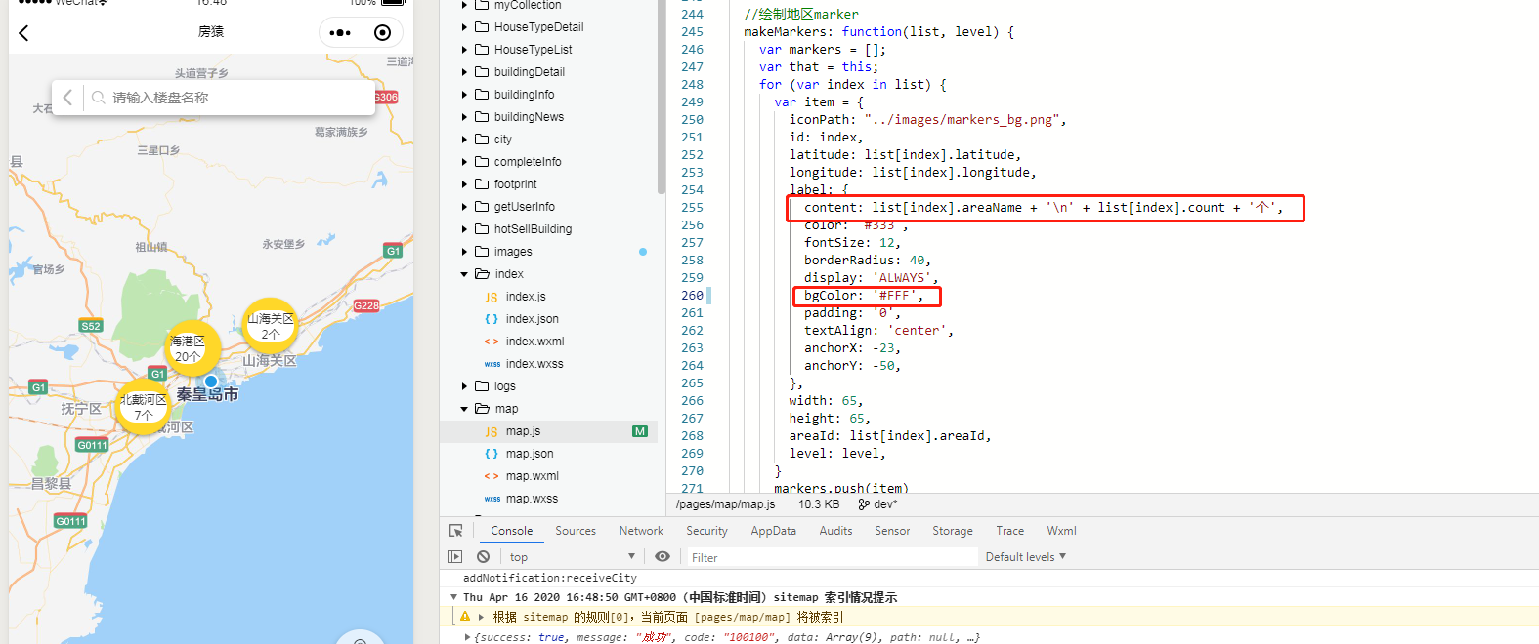Click the git branch dev indicator
1539x644 pixels.
(x=877, y=504)
